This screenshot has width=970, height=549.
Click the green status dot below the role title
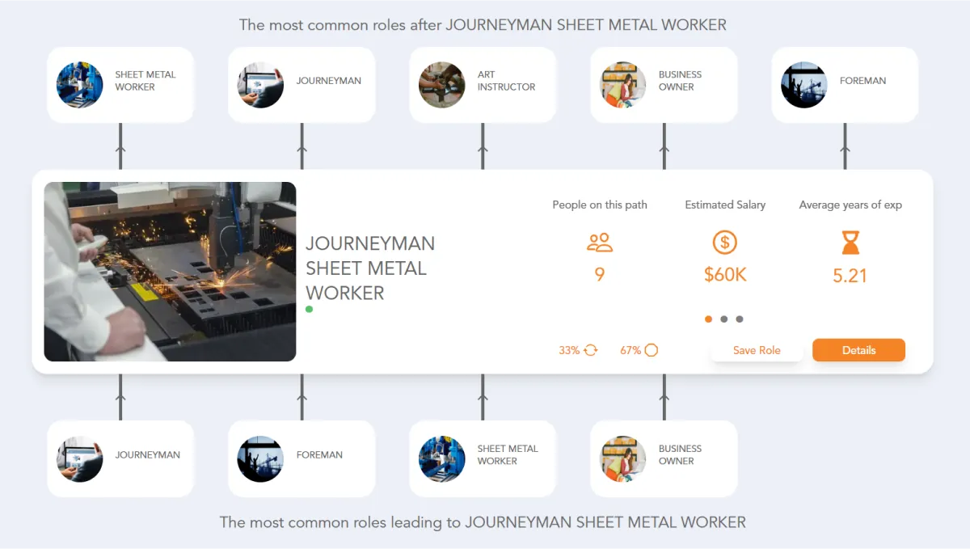pos(309,309)
